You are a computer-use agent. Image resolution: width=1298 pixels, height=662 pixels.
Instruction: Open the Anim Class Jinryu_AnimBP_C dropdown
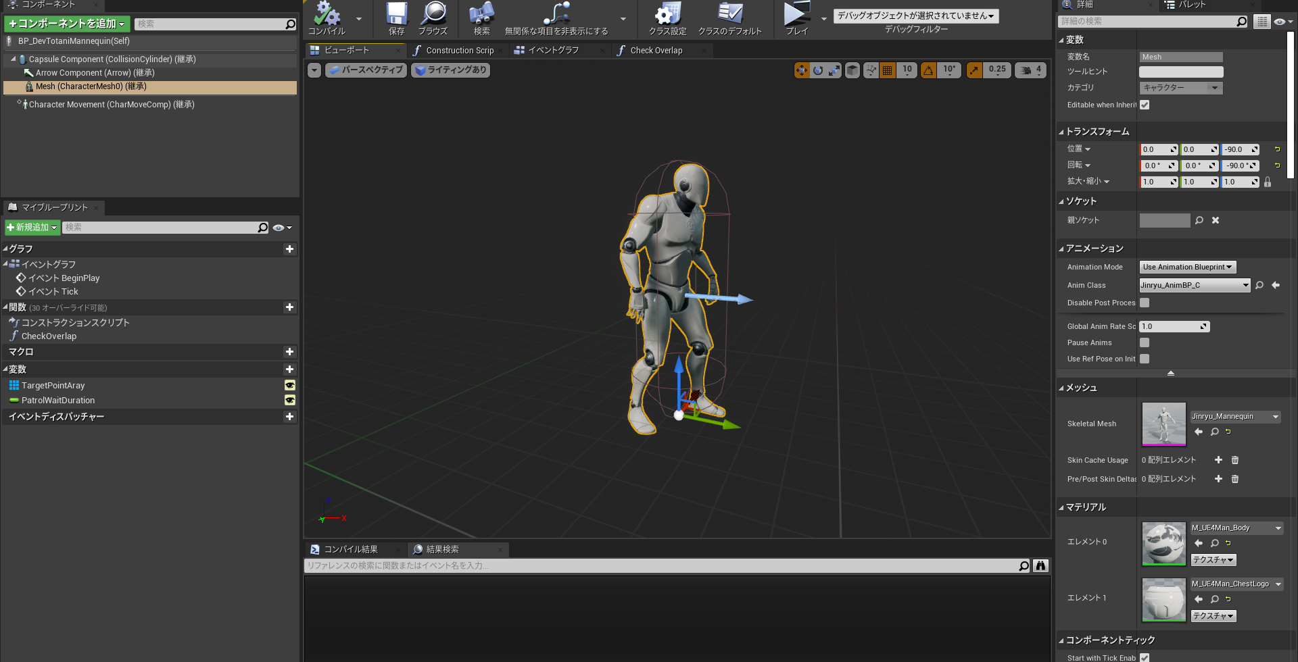click(1195, 285)
